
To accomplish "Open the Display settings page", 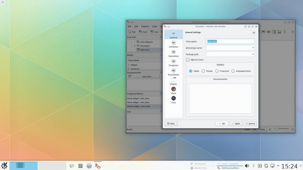I will click(x=174, y=82).
